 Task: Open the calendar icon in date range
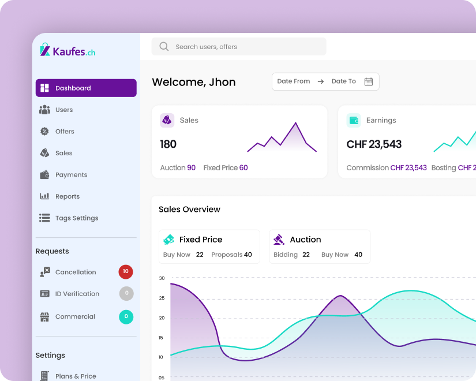(x=369, y=81)
